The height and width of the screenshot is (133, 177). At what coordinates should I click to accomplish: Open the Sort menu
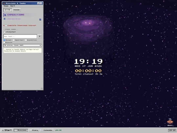(12, 6)
